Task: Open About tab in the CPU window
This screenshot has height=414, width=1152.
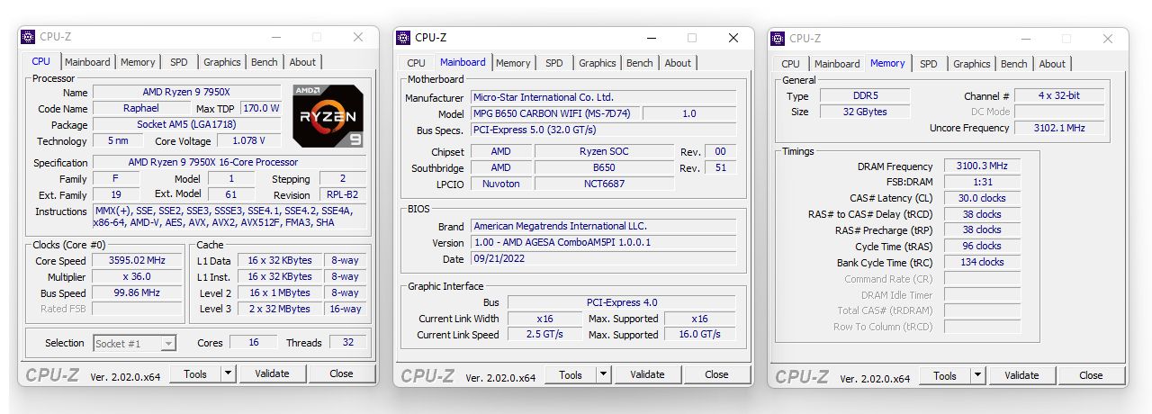Action: point(302,62)
